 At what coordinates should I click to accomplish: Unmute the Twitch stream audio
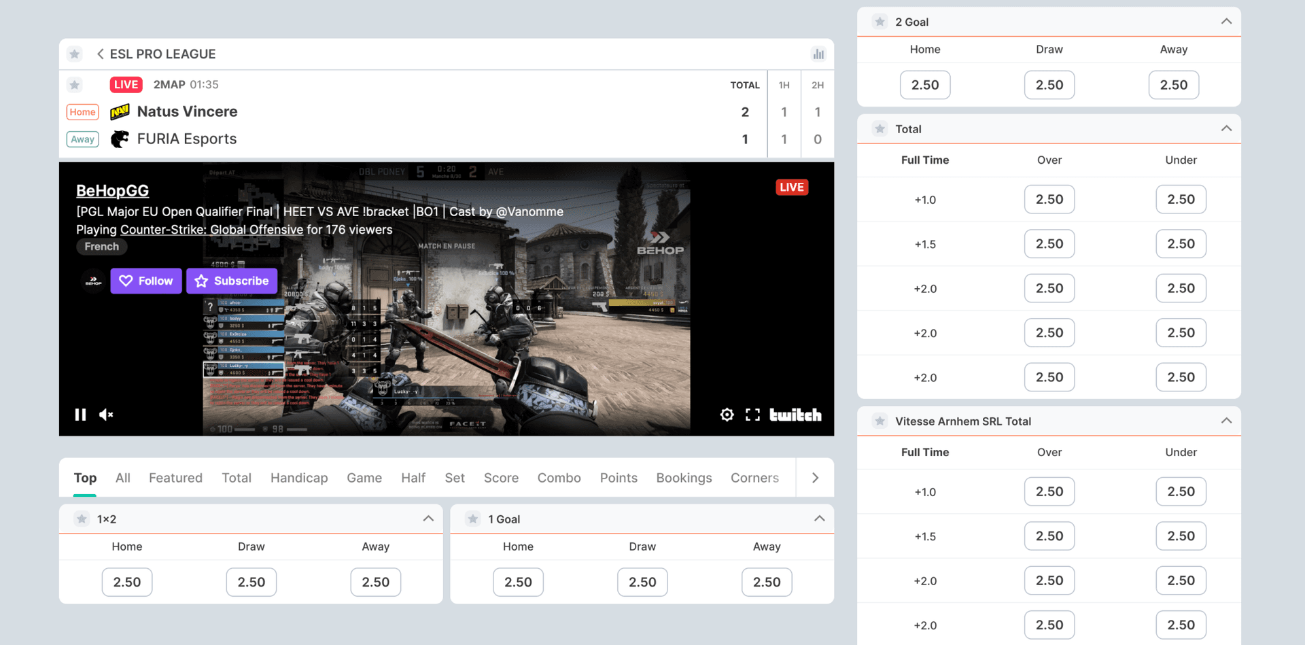pos(106,415)
